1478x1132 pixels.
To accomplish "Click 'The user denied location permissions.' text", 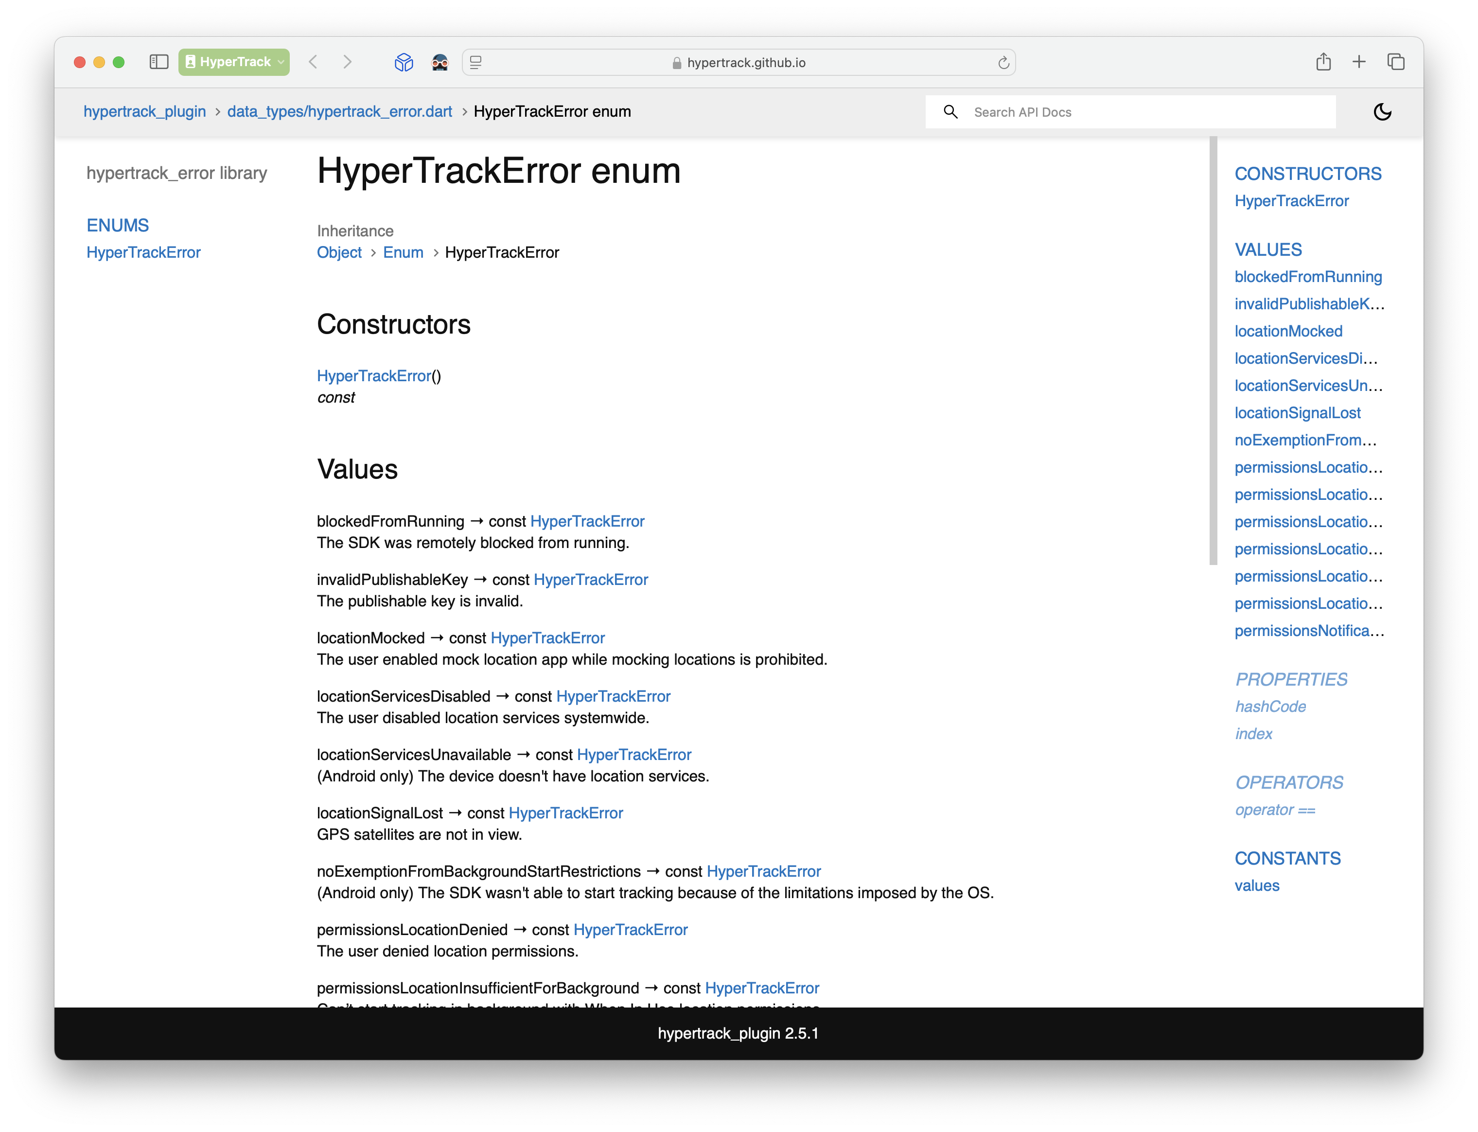I will pos(447,952).
